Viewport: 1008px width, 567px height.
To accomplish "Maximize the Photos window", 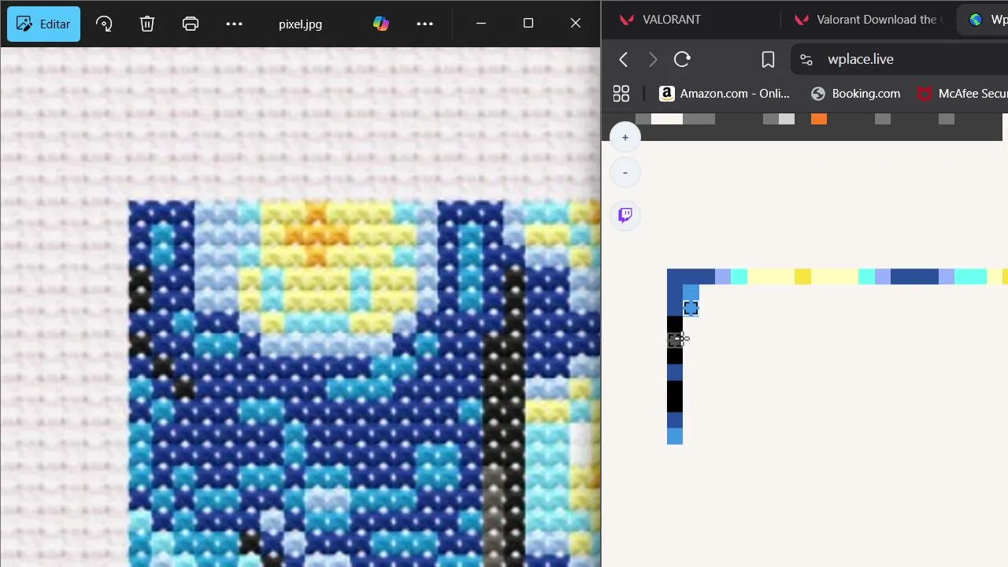I will coord(528,24).
